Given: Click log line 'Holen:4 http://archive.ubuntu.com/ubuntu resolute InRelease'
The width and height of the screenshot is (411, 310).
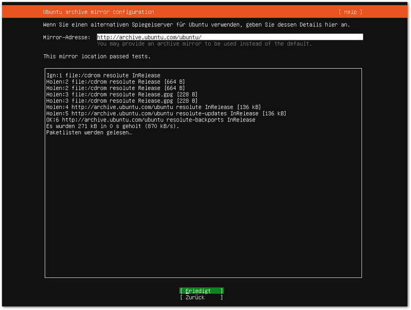Looking at the screenshot, I should click(153, 107).
